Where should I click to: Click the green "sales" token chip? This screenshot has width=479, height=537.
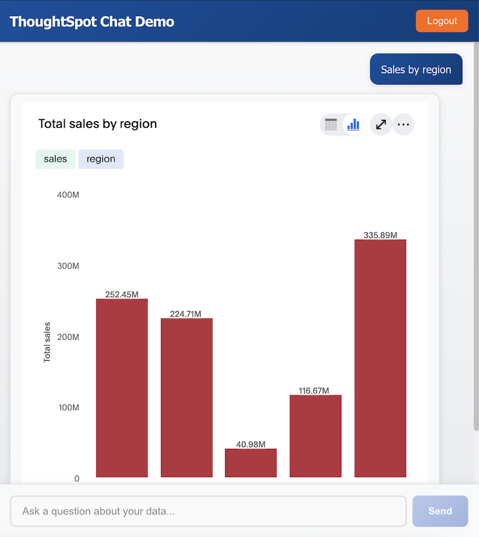tap(56, 159)
